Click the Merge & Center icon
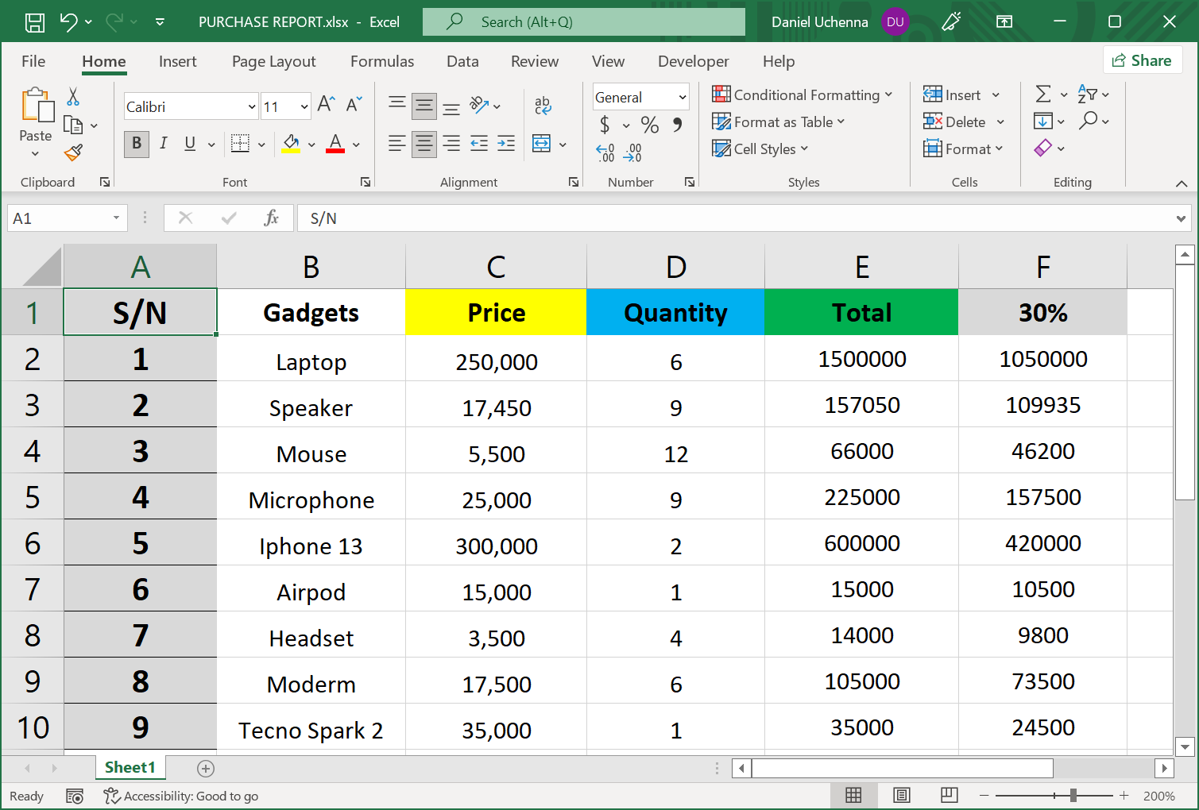Screen dimensions: 1199x810 tap(542, 144)
